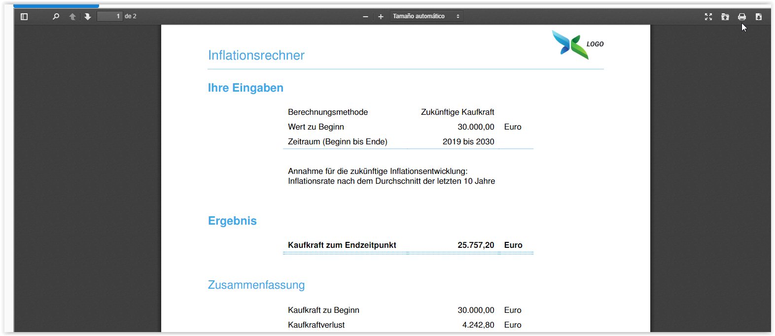Download the PDF file
Screen dimensions: 775x336
click(x=759, y=17)
